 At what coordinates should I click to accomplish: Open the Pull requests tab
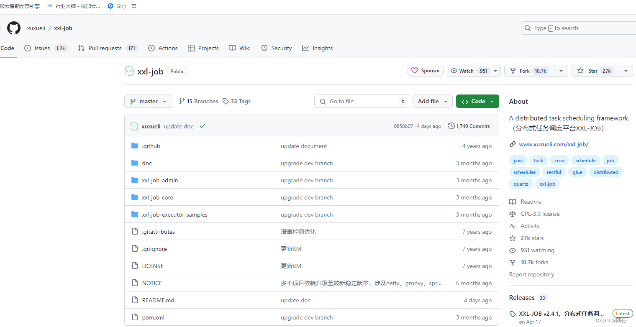pos(108,48)
